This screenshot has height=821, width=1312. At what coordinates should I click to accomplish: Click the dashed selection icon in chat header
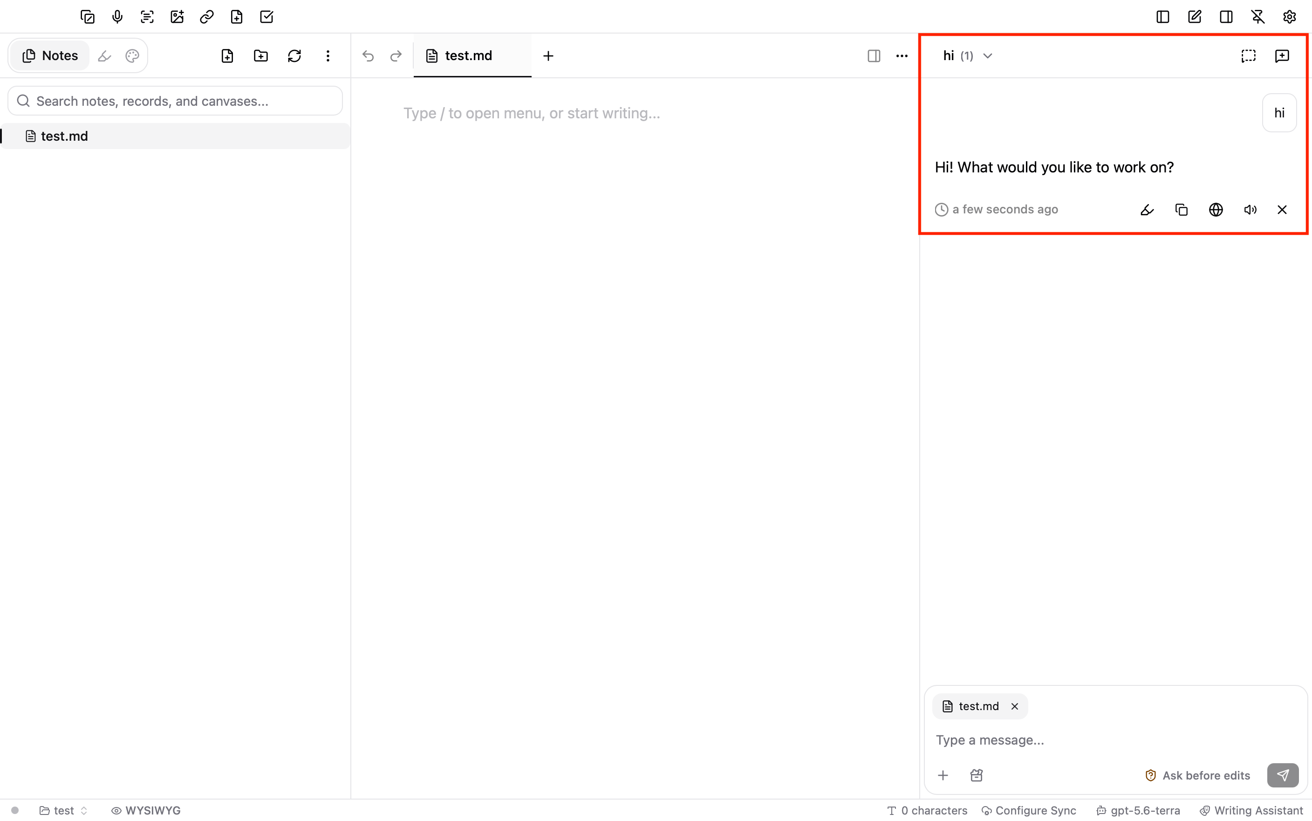(x=1249, y=56)
